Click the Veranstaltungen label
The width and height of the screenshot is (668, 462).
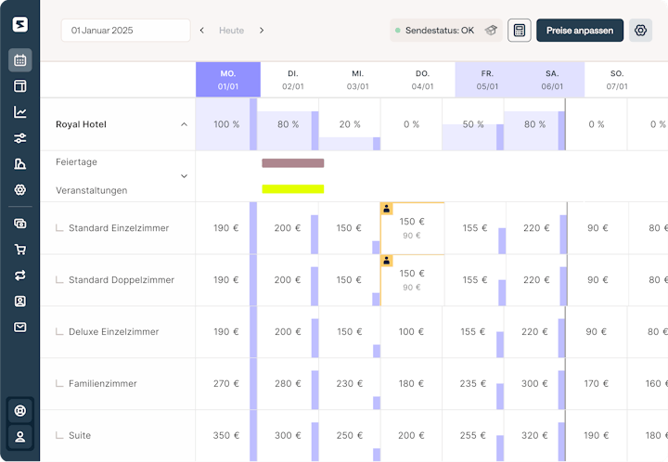pos(91,190)
